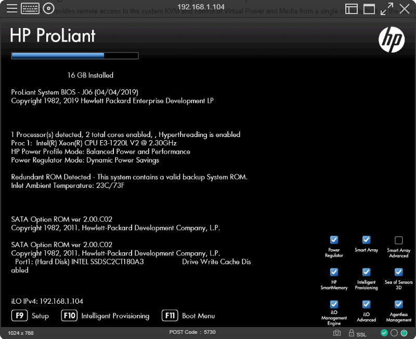The image size is (416, 339).
Task: Close the remote console with the X icon
Action: click(405, 9)
